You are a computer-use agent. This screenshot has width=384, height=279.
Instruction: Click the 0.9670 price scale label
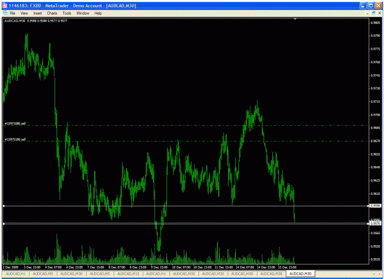coord(375,141)
